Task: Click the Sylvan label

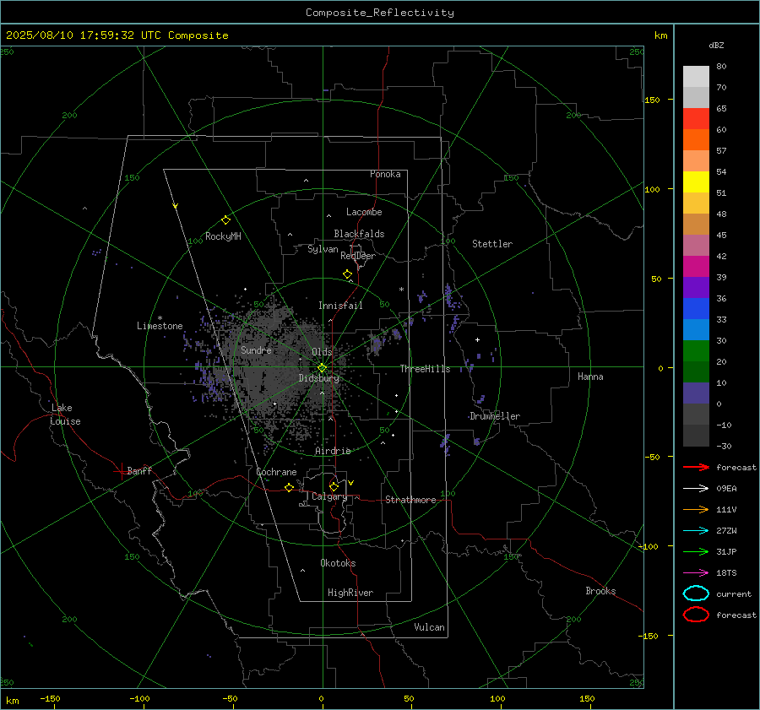Action: pos(323,249)
